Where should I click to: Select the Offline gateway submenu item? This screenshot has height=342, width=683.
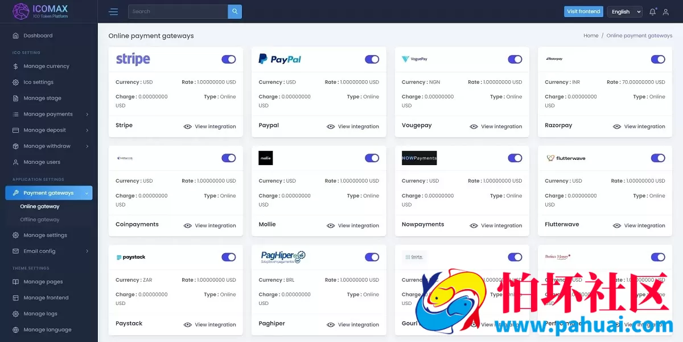(x=40, y=220)
